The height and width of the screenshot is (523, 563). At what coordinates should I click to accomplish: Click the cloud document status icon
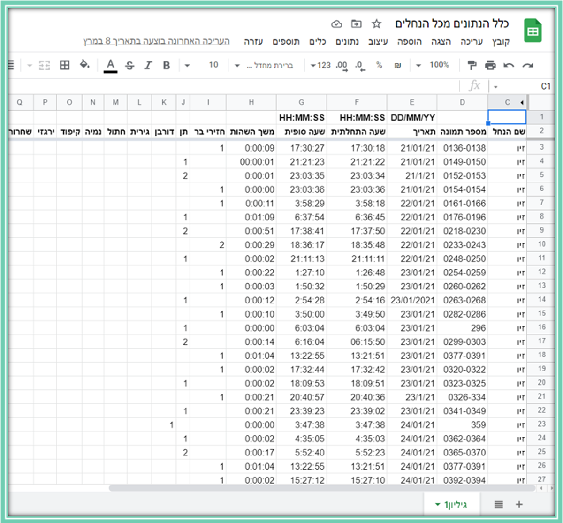336,24
